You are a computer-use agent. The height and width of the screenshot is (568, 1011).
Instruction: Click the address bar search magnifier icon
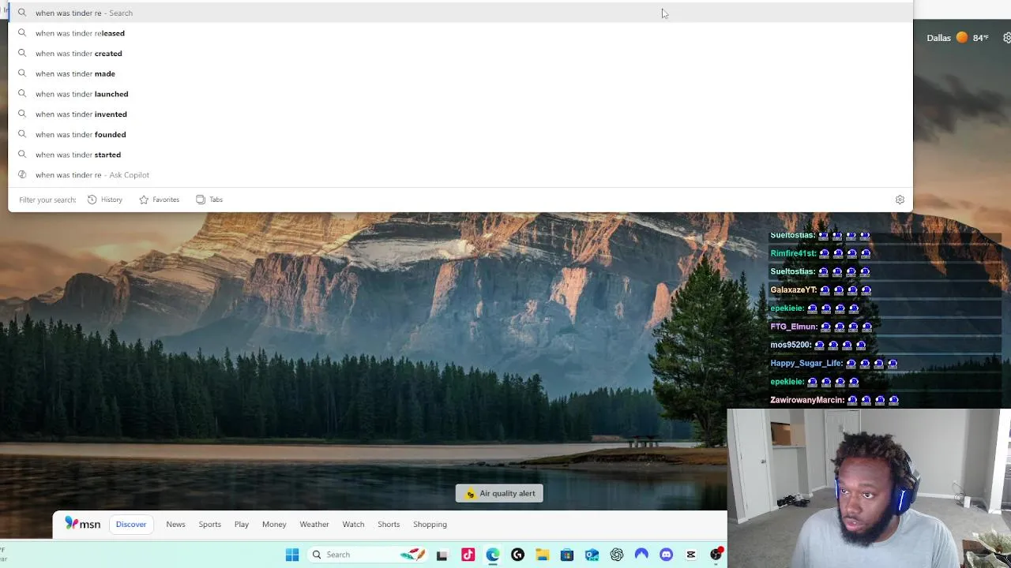pyautogui.click(x=22, y=13)
